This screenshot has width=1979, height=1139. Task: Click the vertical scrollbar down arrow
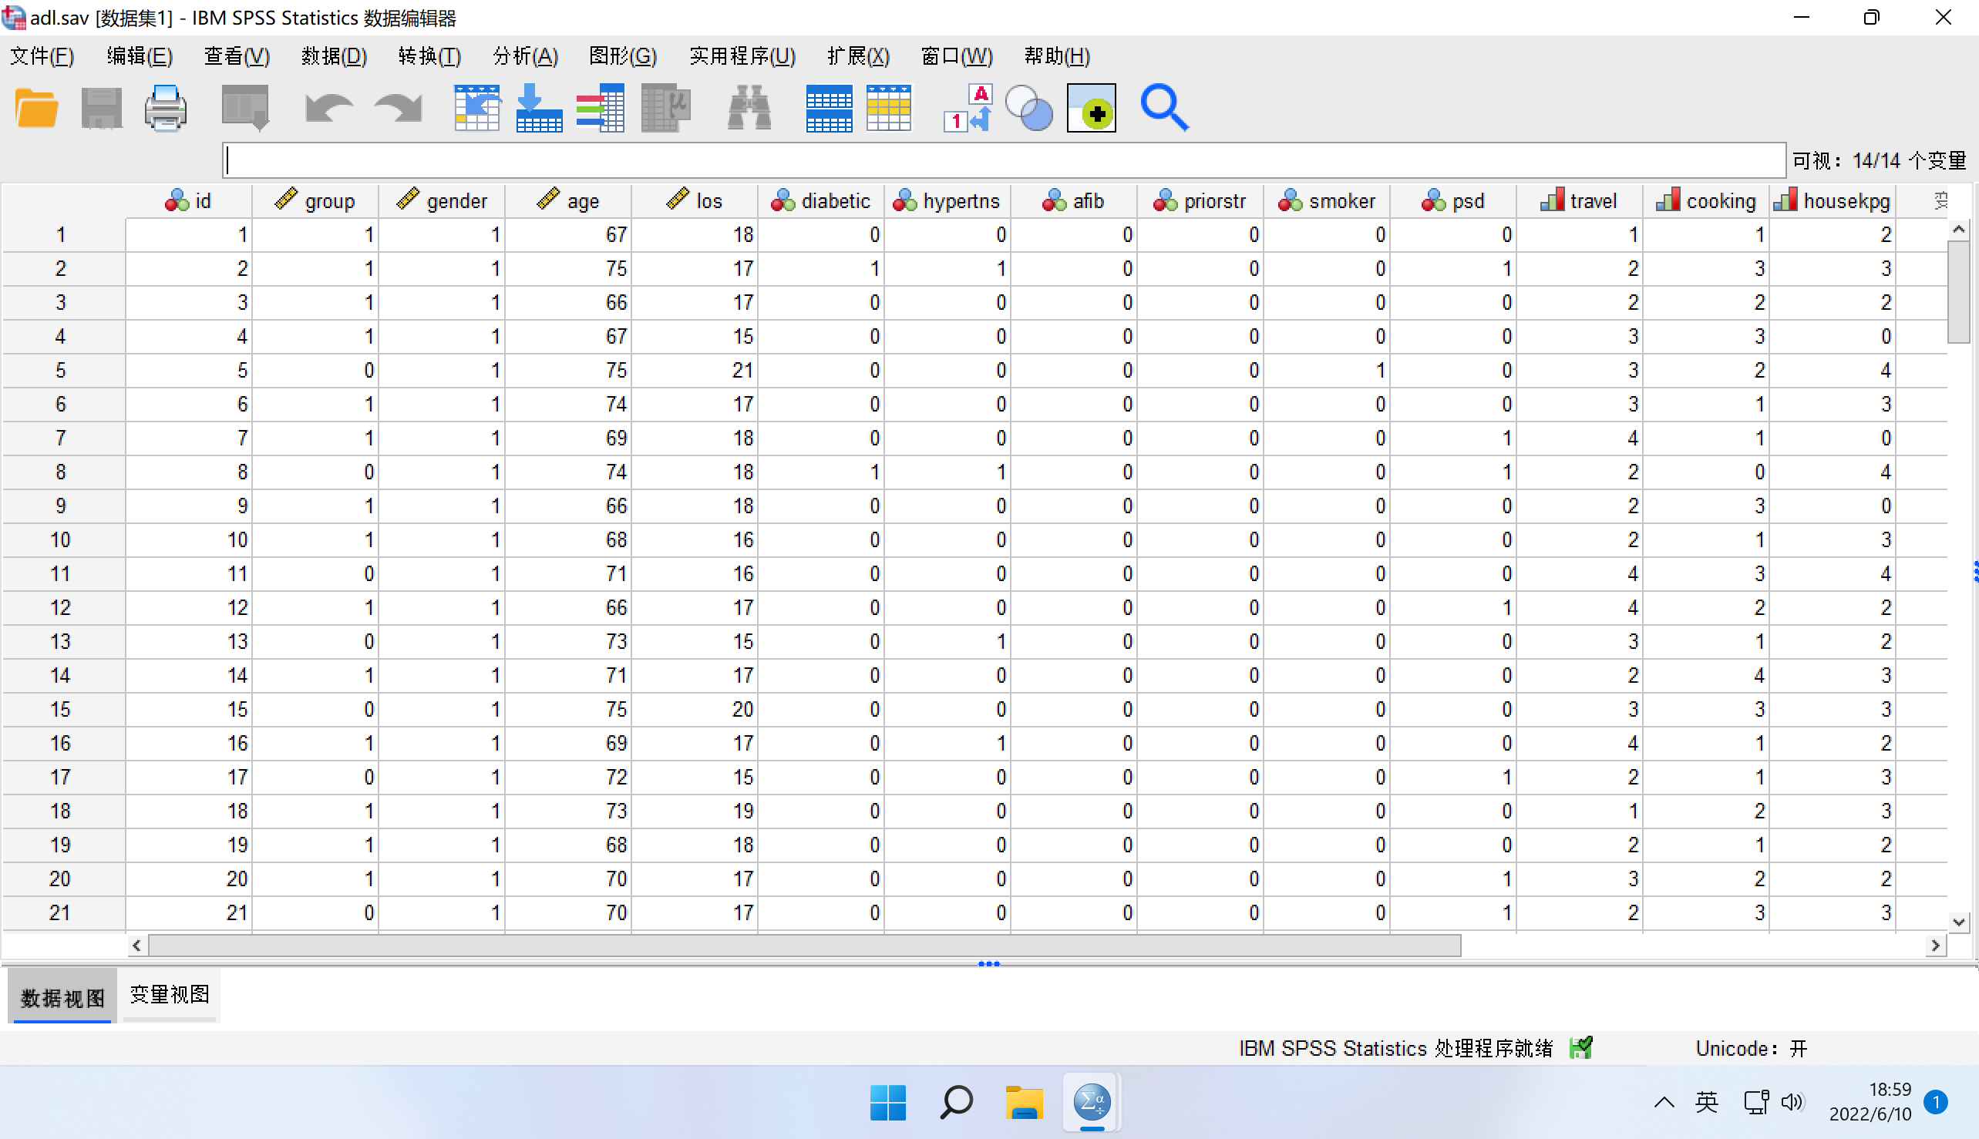tap(1959, 922)
